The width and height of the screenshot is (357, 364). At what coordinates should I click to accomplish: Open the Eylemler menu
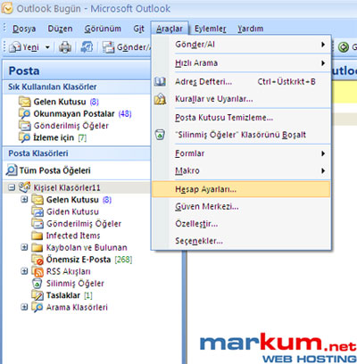(x=210, y=29)
